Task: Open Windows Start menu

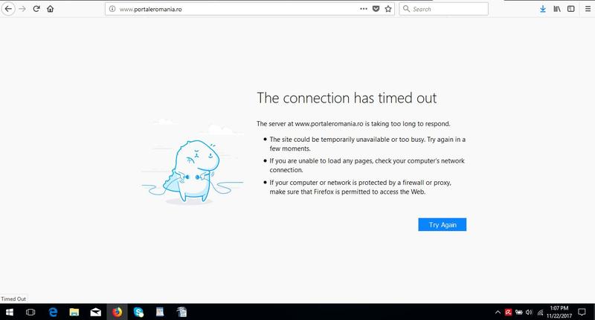Action: (10, 312)
